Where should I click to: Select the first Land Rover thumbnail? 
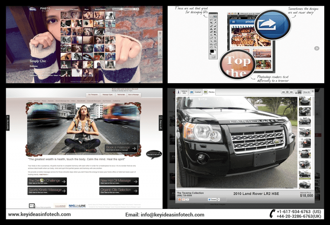(305, 101)
